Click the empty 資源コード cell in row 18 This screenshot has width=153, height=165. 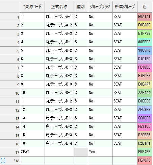(32, 160)
